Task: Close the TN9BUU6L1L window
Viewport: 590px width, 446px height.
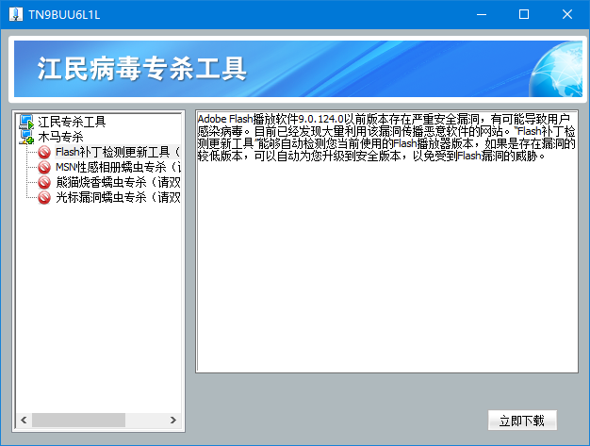Action: click(x=567, y=15)
